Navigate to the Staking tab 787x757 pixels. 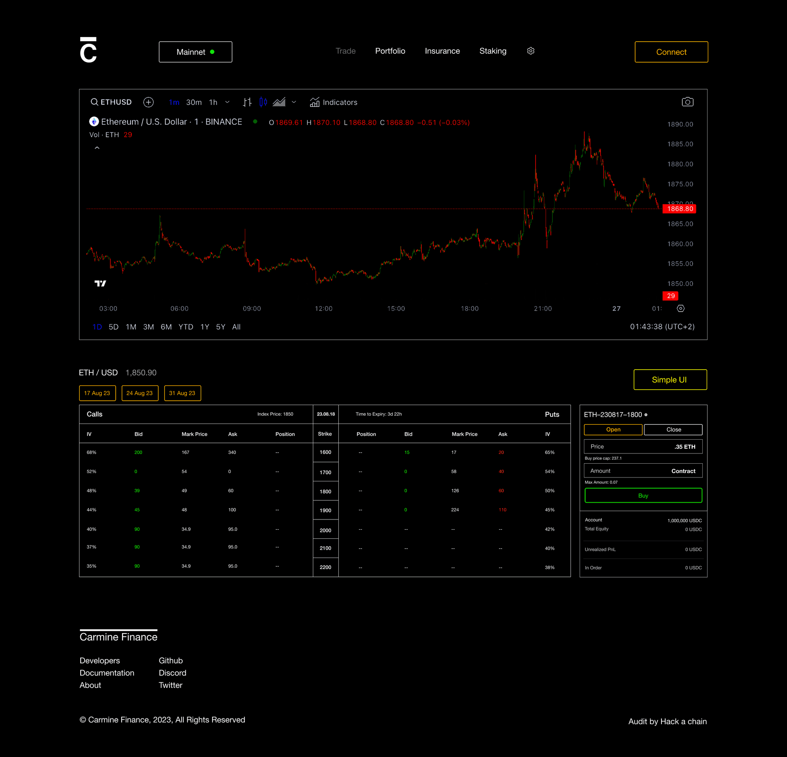point(493,51)
